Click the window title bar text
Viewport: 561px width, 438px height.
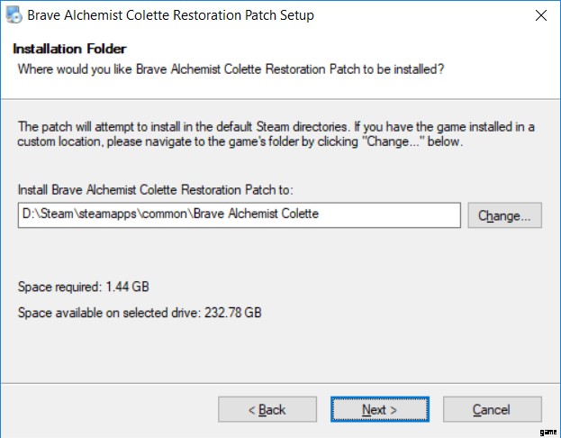point(170,15)
